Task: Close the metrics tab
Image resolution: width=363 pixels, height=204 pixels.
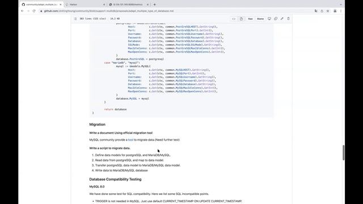Action: pyautogui.click(x=147, y=5)
